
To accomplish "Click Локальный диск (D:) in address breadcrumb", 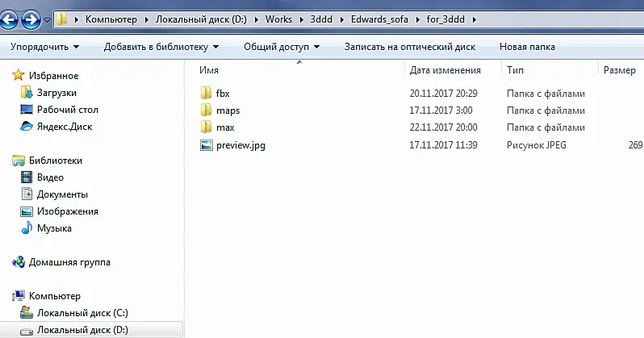I will point(201,19).
